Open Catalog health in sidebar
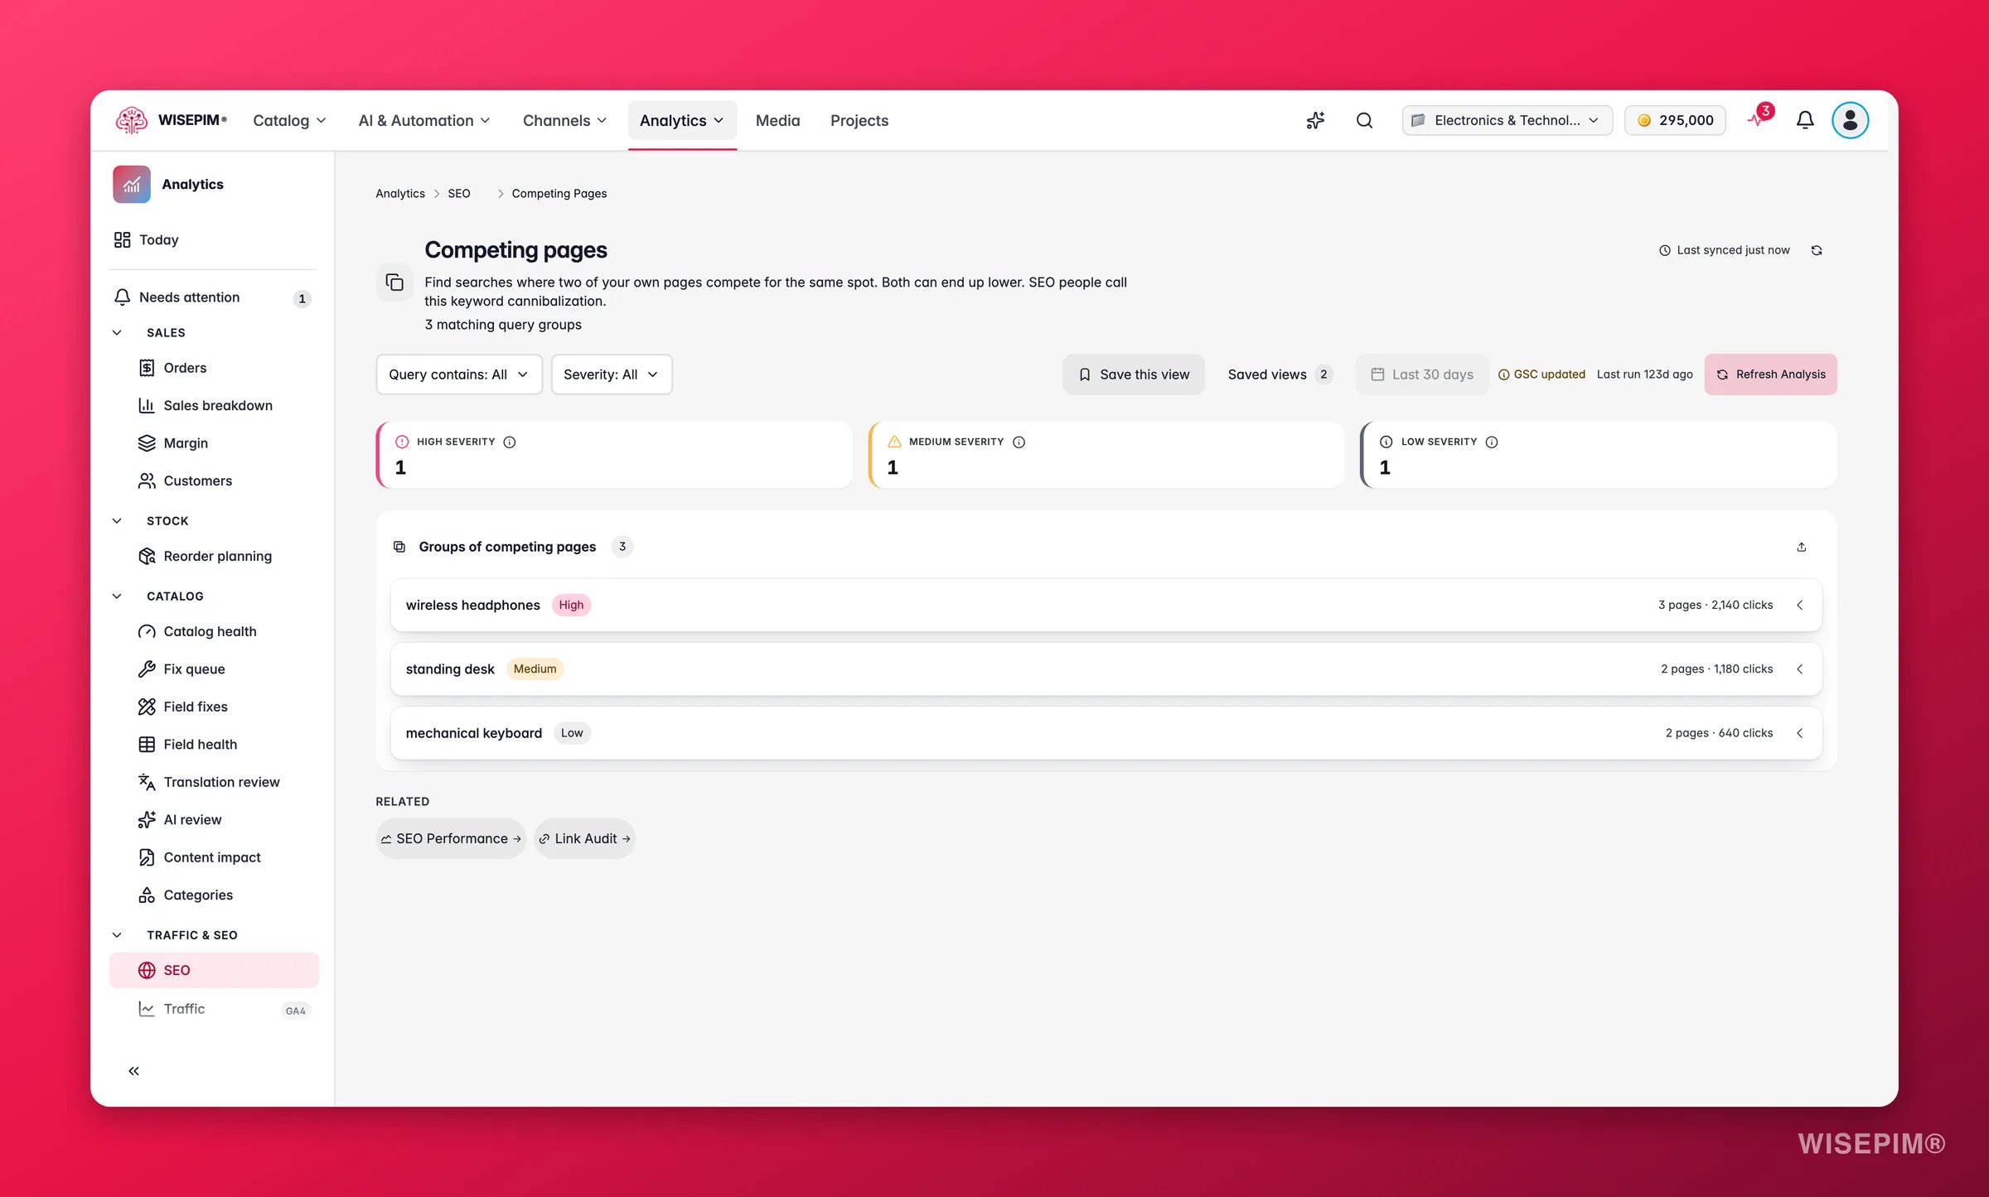This screenshot has width=1989, height=1197. pos(213,631)
